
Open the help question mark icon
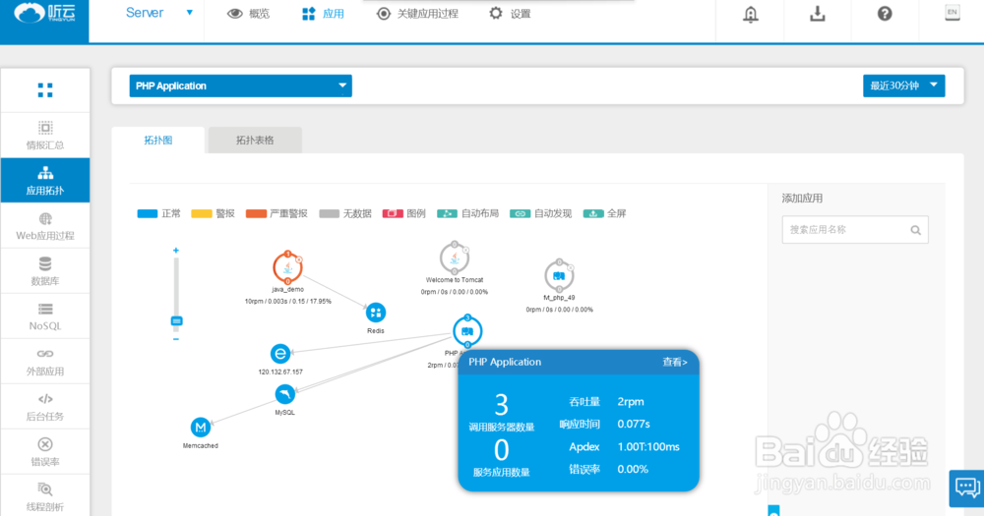885,13
